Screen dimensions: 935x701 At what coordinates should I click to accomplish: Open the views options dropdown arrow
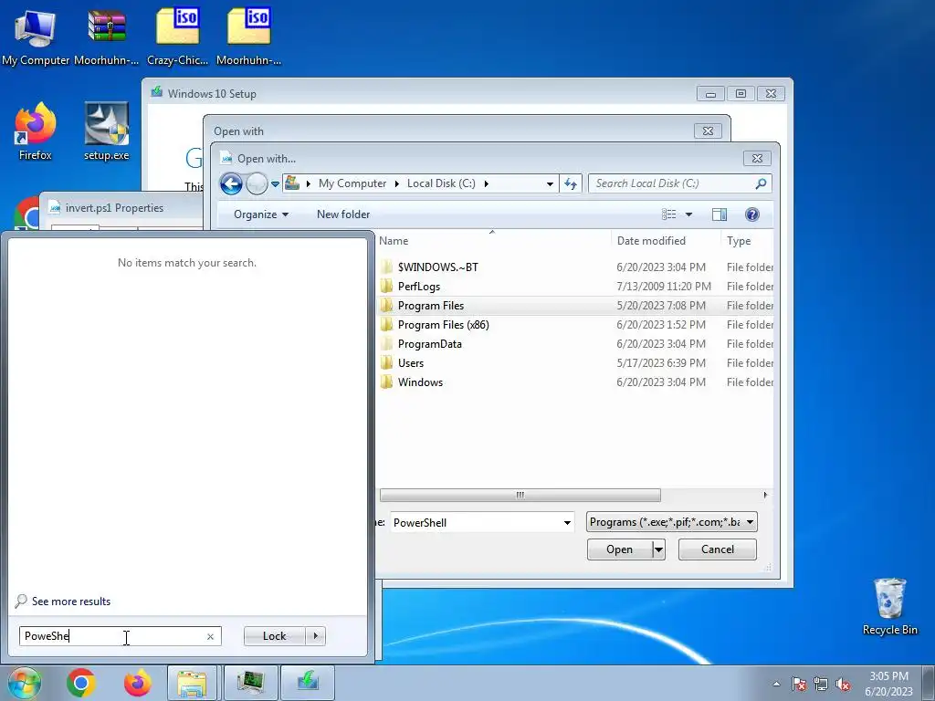click(688, 214)
